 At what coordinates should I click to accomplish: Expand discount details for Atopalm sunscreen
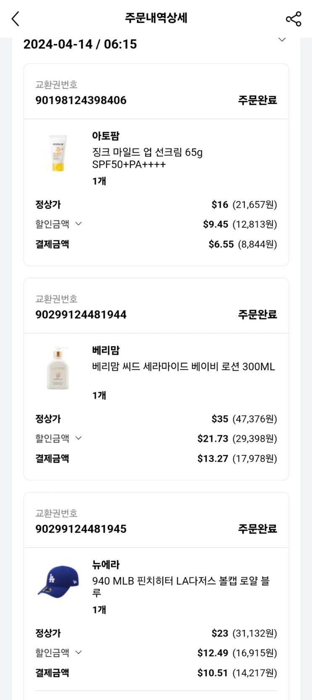pyautogui.click(x=78, y=224)
